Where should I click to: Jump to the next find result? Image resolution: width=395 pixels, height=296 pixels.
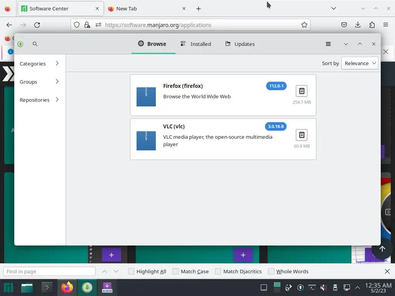click(116, 271)
